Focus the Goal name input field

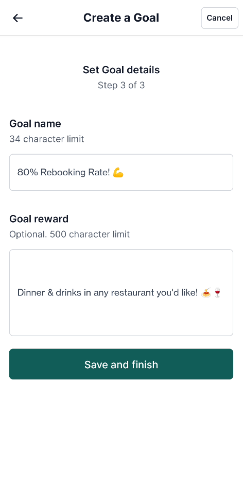pos(121,172)
